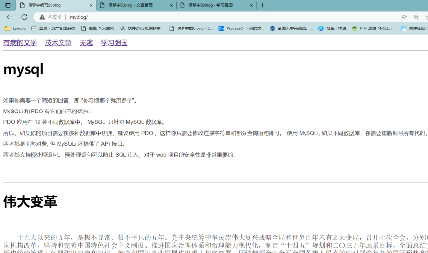Open the read aloud icon
The image size is (428, 253).
[x=404, y=17]
